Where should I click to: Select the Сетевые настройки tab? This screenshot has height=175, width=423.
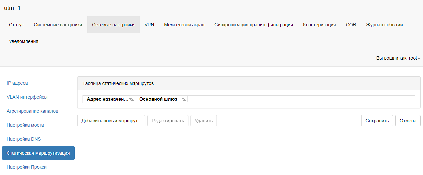(113, 25)
